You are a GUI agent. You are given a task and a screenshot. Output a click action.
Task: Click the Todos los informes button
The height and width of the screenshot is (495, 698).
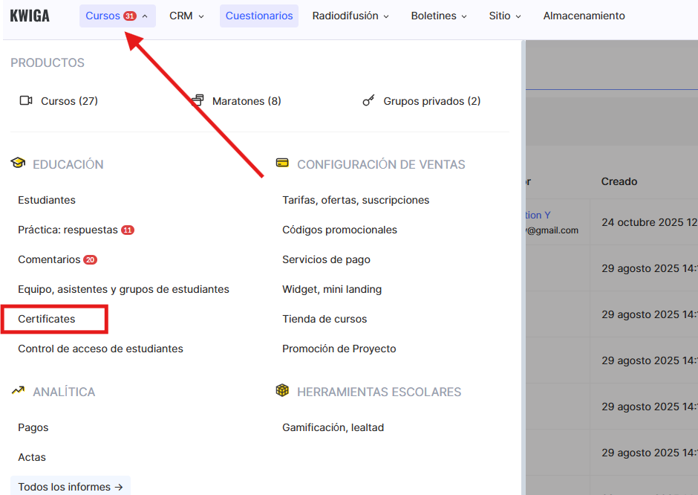tap(71, 487)
